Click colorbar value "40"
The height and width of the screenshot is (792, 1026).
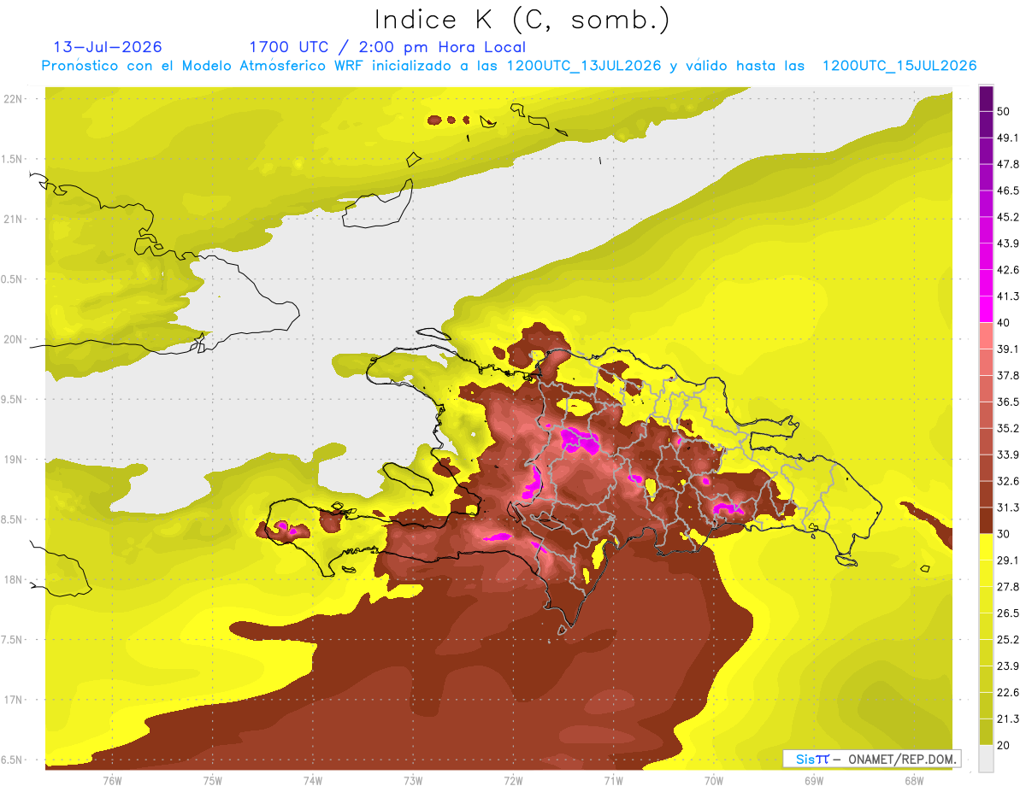1005,323
